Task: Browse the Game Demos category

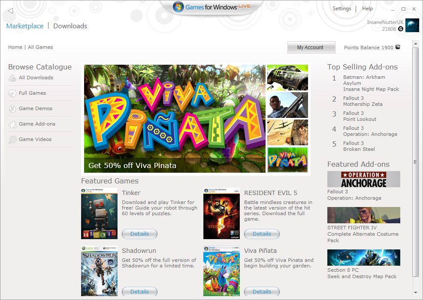Action: tap(36, 108)
